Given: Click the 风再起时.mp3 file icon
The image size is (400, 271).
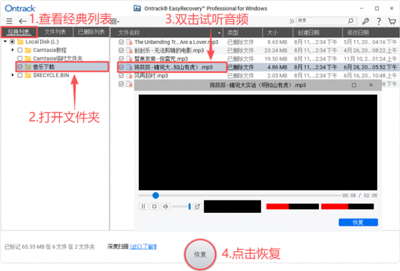Looking at the screenshot, I should coord(129,75).
